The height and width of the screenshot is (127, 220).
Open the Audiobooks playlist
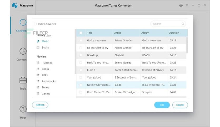coord(48,81)
